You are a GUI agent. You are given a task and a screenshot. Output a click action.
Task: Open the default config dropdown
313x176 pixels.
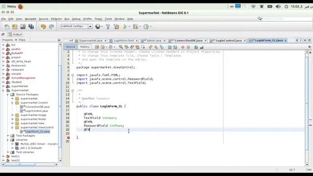click(90, 26)
